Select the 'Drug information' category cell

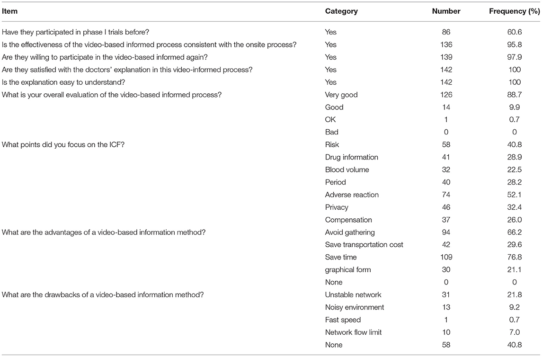point(352,157)
